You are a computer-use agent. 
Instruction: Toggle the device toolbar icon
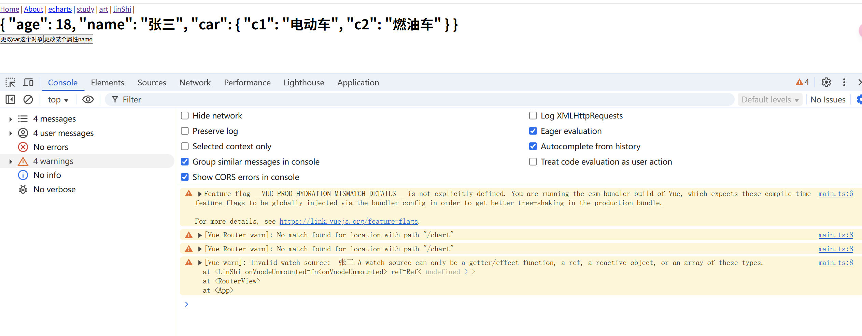(28, 82)
